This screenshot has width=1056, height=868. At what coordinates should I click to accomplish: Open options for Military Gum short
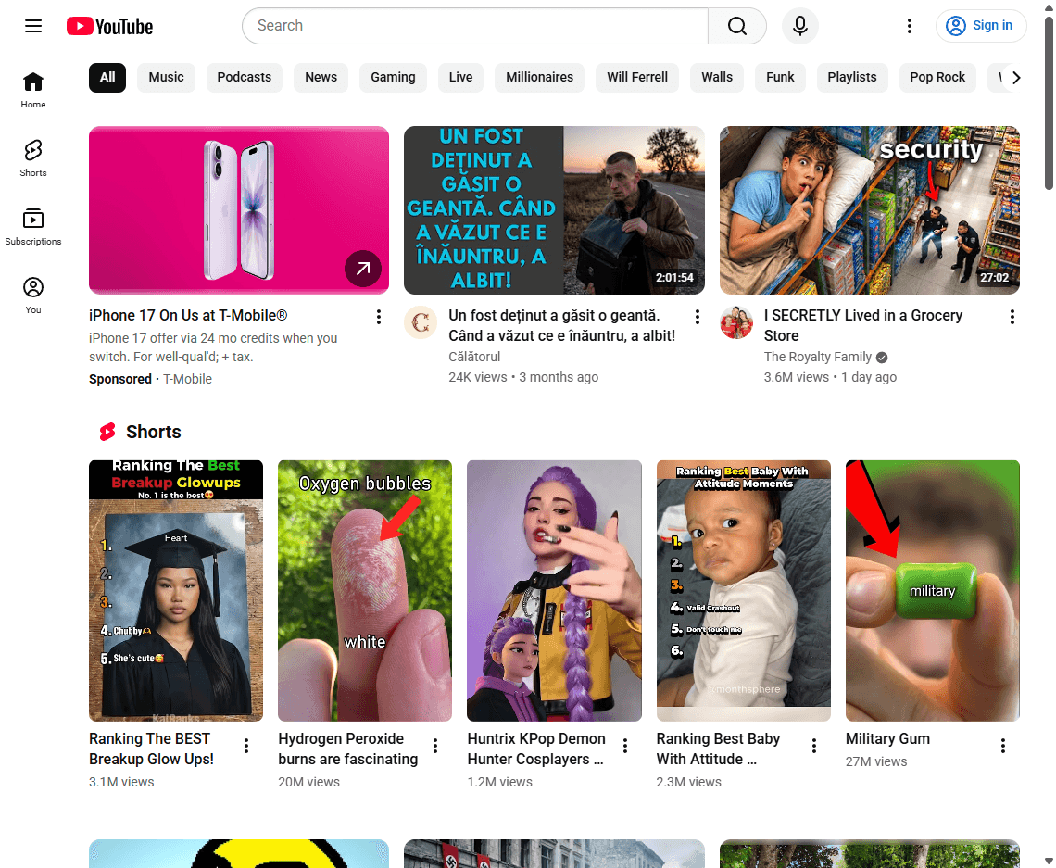point(1003,746)
